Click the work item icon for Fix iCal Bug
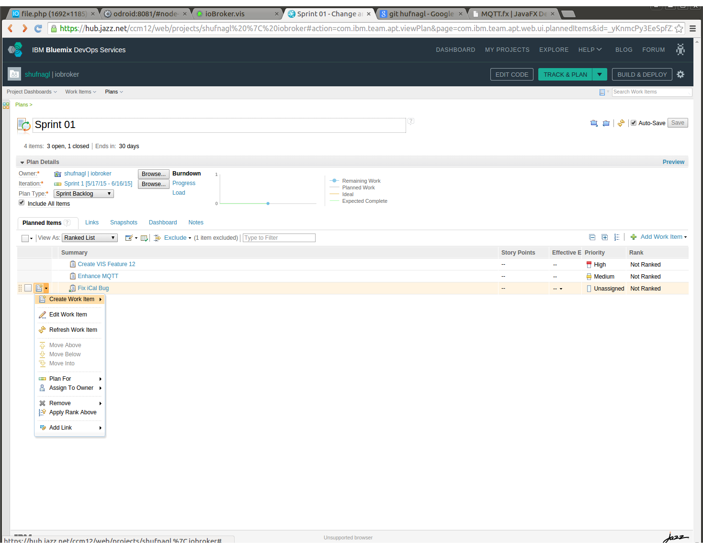Viewport: 703px width, 549px height. (x=72, y=288)
